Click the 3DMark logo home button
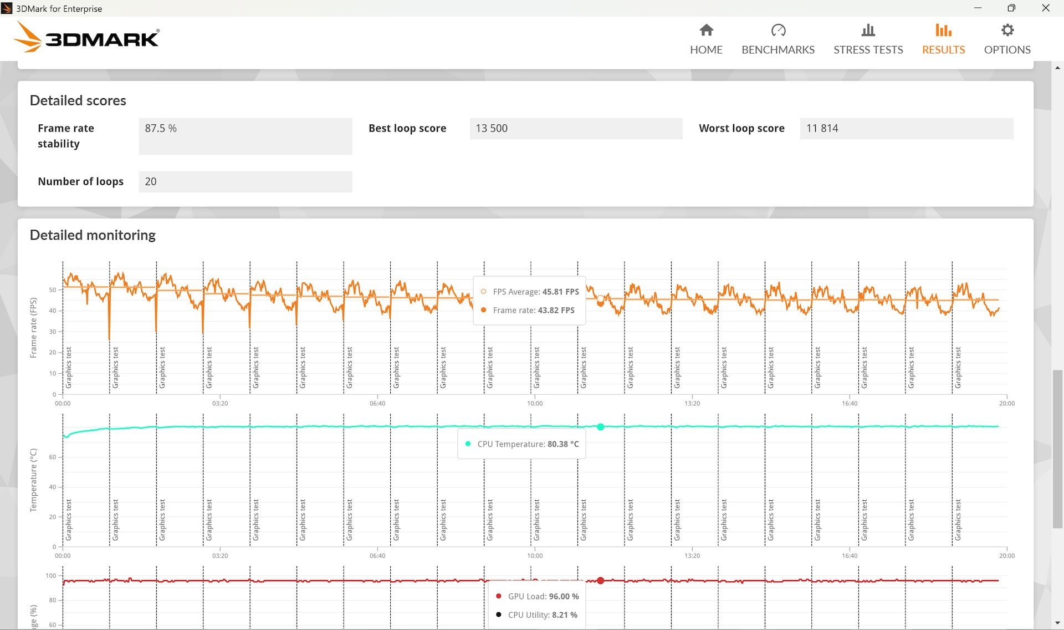Screen dimensions: 1064x630 point(86,38)
